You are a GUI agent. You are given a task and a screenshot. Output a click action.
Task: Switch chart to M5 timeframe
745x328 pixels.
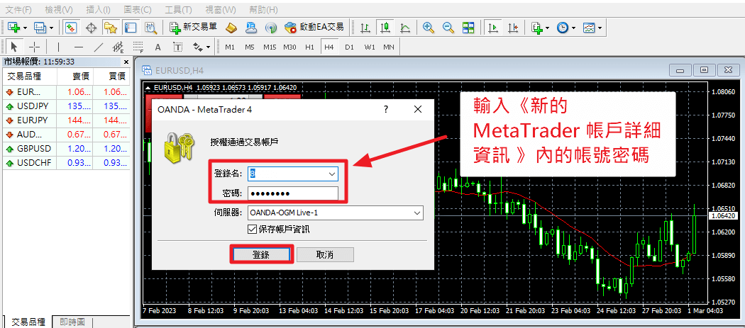click(x=250, y=47)
